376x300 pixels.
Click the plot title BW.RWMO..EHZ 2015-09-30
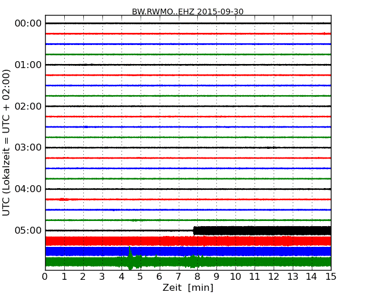pos(187,12)
